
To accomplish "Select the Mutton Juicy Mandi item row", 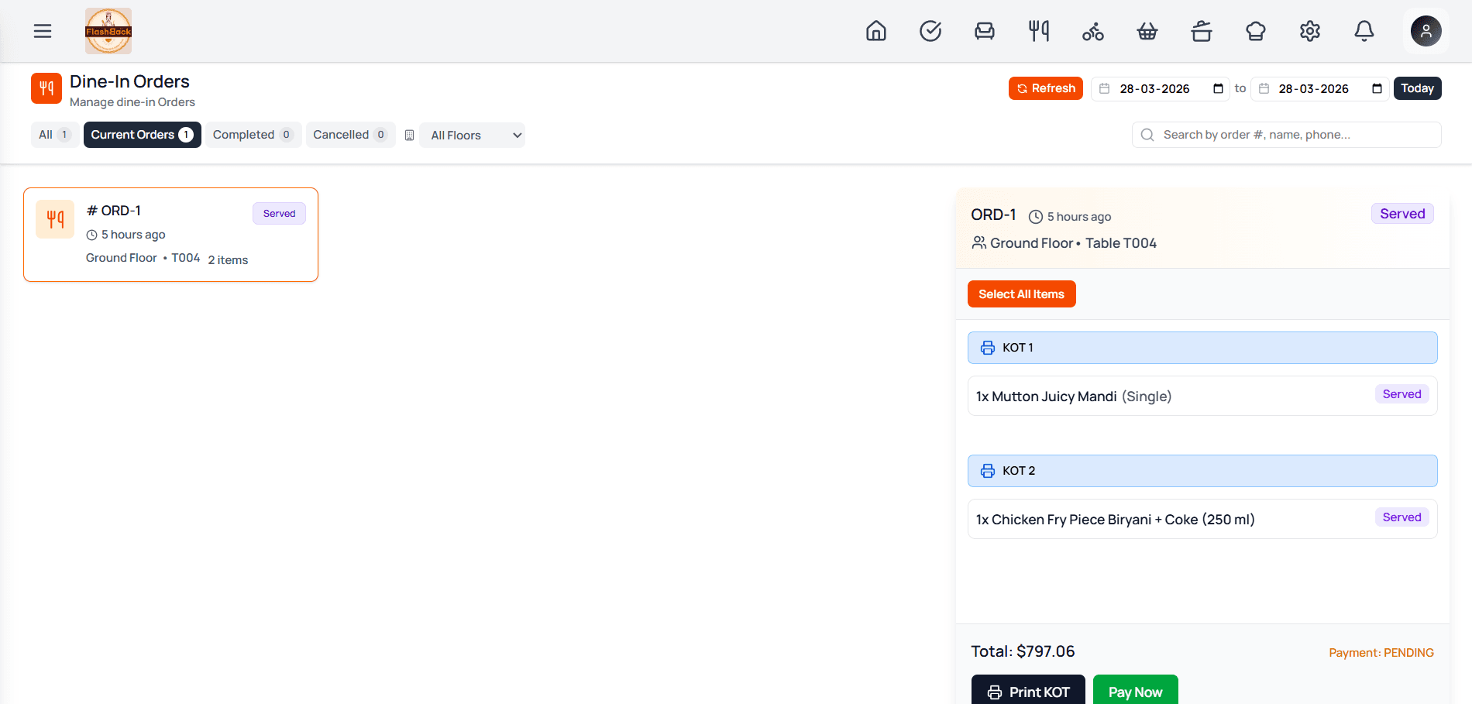I will (x=1202, y=396).
